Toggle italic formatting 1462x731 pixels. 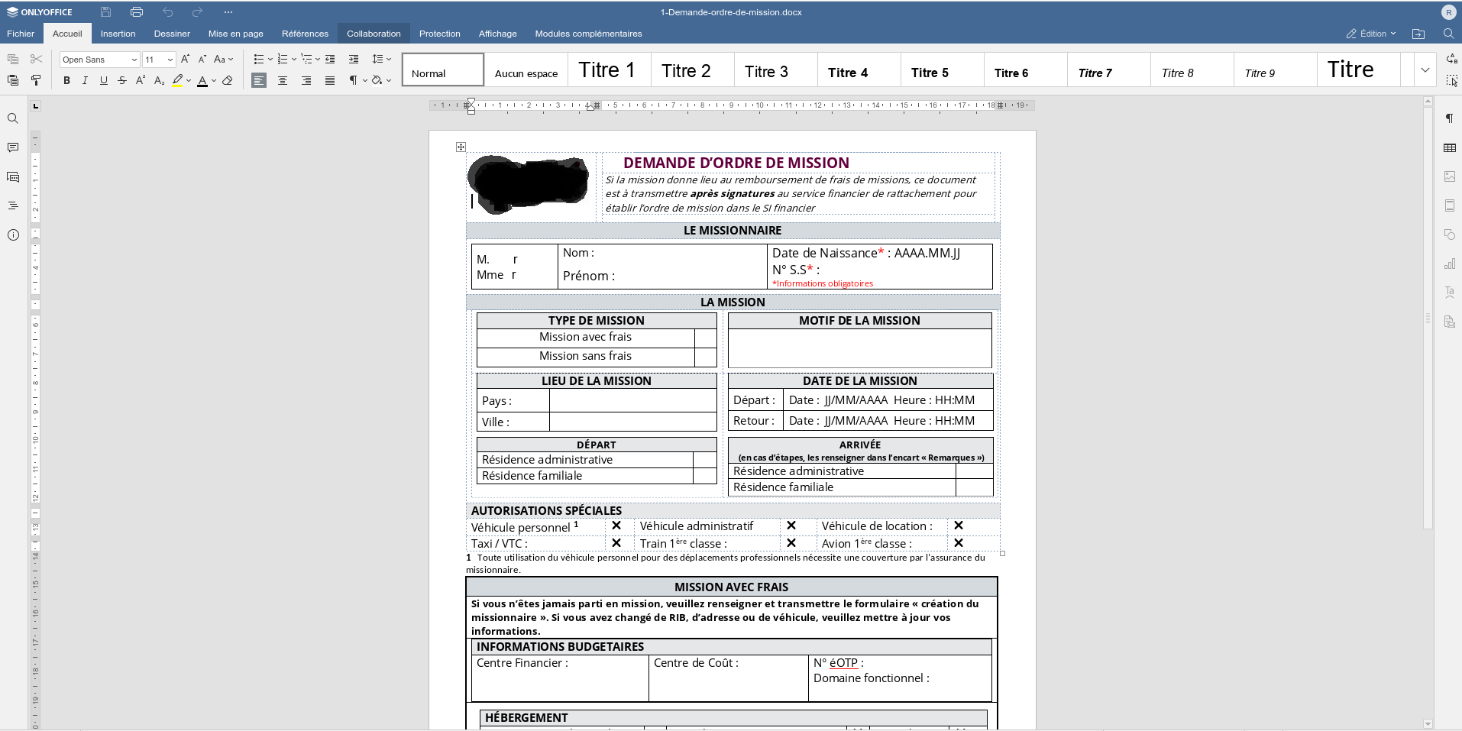coord(85,80)
